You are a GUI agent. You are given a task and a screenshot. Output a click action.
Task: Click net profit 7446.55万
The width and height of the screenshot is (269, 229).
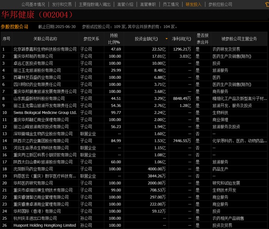coord(182,141)
